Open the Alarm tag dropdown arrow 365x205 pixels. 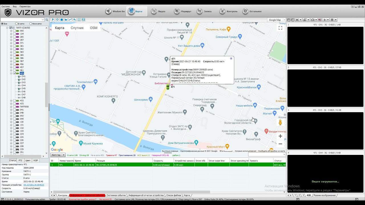tap(63, 155)
